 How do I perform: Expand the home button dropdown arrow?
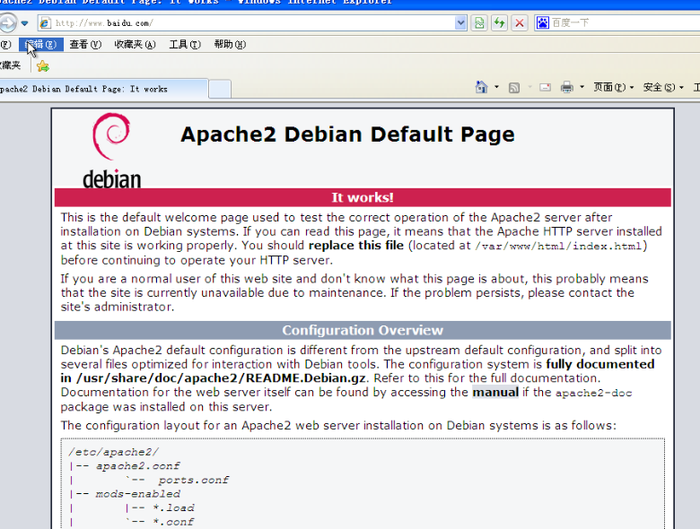pyautogui.click(x=496, y=87)
